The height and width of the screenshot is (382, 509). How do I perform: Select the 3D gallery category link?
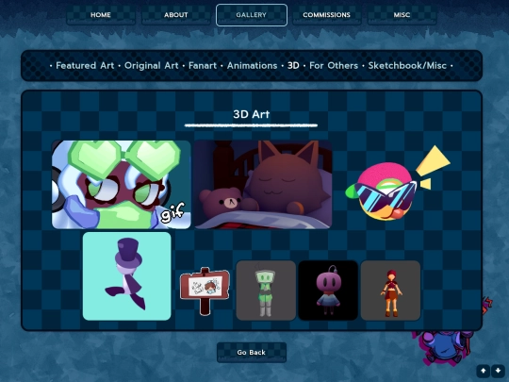(293, 66)
